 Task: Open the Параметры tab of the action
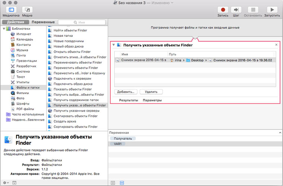click(152, 100)
